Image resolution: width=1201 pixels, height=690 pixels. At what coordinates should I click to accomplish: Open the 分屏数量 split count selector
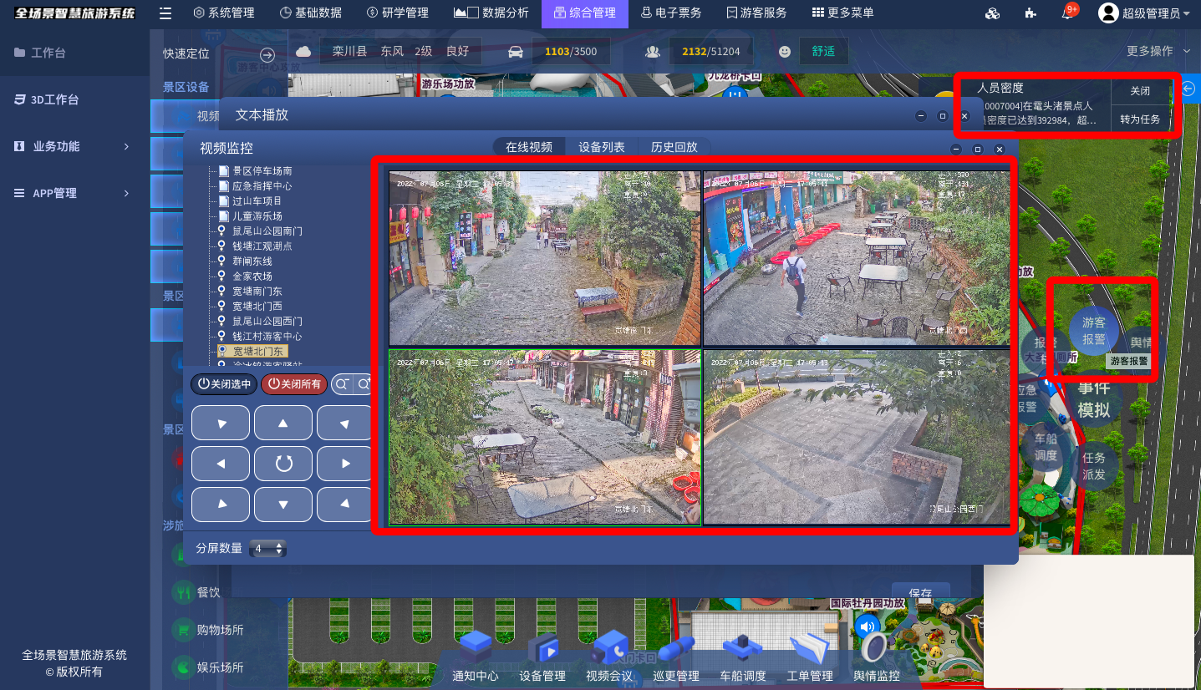point(268,549)
